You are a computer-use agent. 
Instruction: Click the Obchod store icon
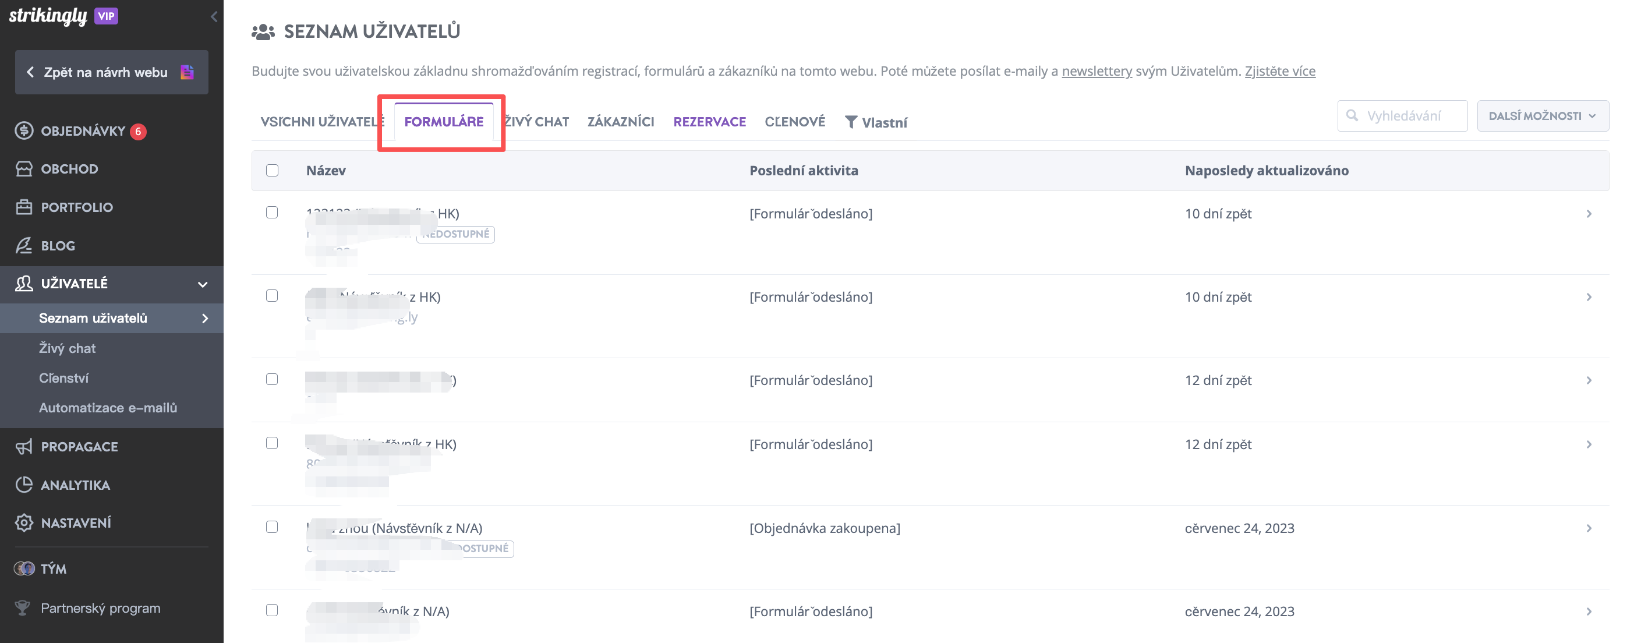[24, 169]
